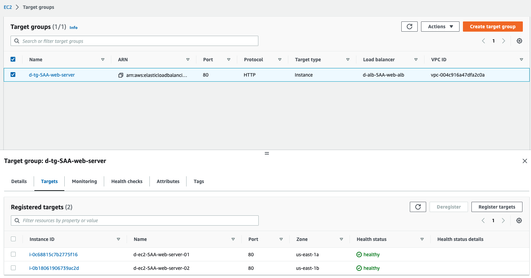Open target groups table settings gear
Screen dimensions: 531x278
[519, 41]
